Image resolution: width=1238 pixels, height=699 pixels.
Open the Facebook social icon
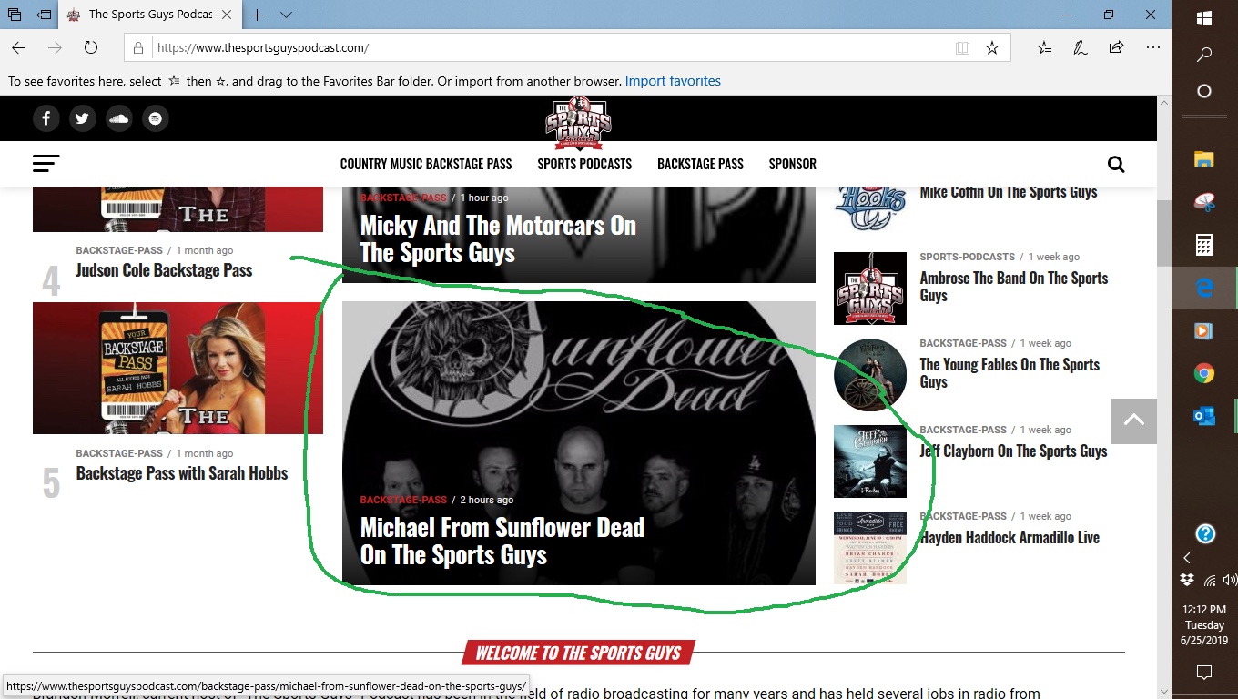click(46, 118)
